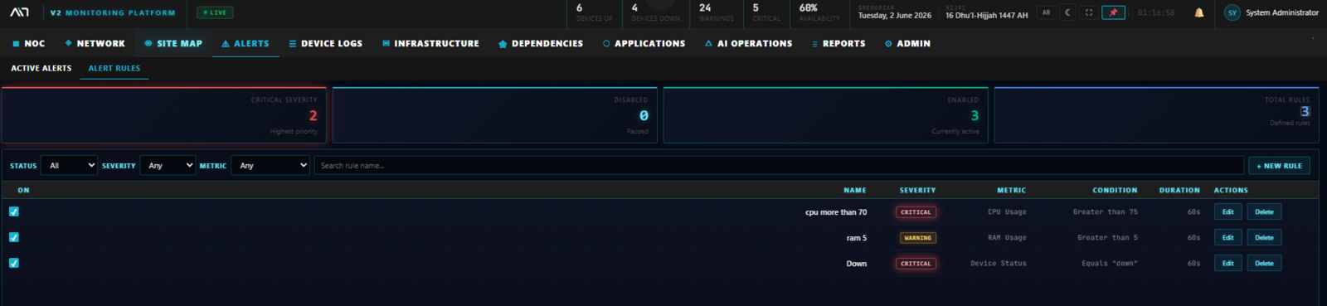
Task: Click the 'RAM Usage' metric cell
Action: tap(1007, 238)
